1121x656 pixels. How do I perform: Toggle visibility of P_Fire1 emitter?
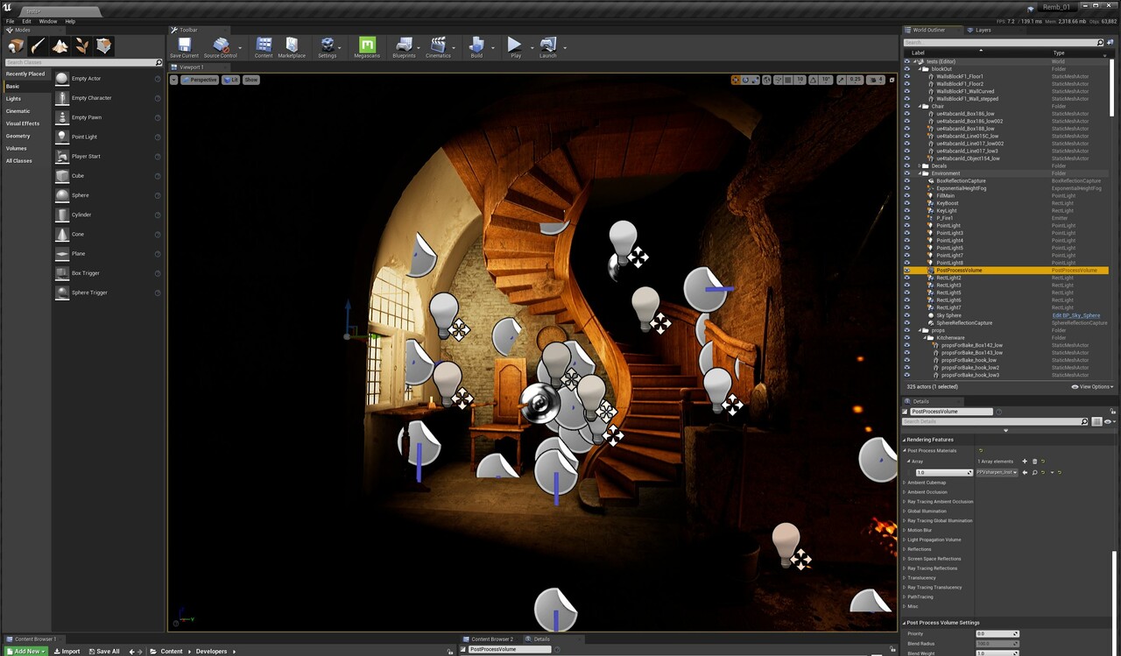pos(907,218)
